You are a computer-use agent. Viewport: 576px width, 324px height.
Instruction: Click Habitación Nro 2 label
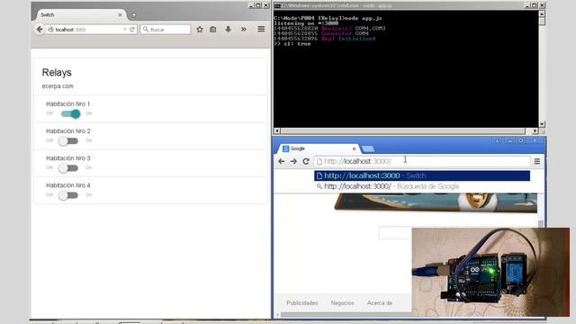click(68, 131)
